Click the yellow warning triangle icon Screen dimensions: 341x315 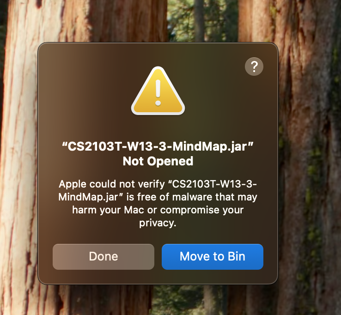(158, 91)
